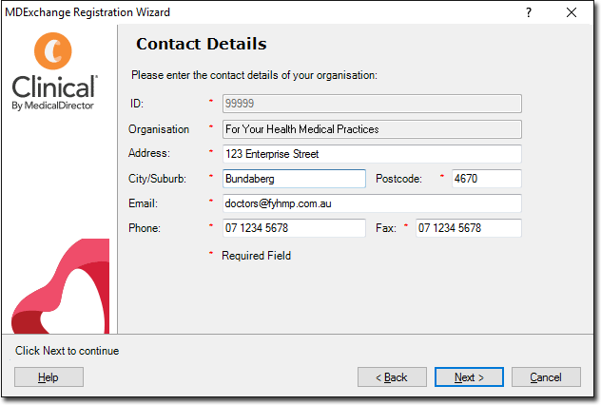Select the Fax number input field
This screenshot has width=601, height=405.
pos(468,227)
